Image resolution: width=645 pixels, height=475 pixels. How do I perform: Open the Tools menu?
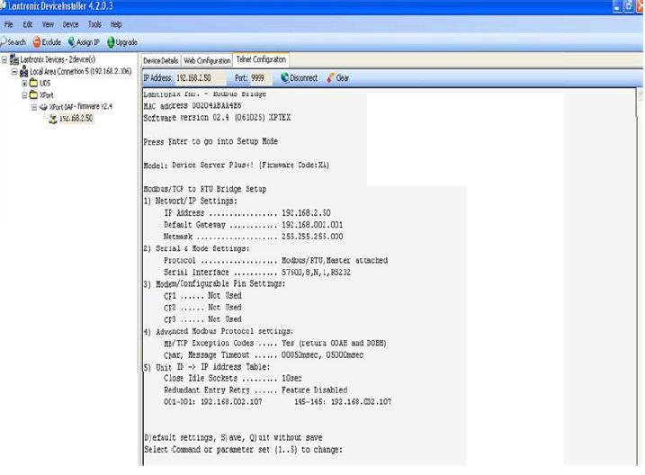pyautogui.click(x=94, y=24)
